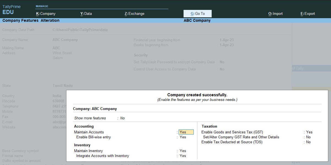Image resolution: width=331 pixels, height=165 pixels.
Task: Open the O: Import menu
Action: [x=276, y=13]
